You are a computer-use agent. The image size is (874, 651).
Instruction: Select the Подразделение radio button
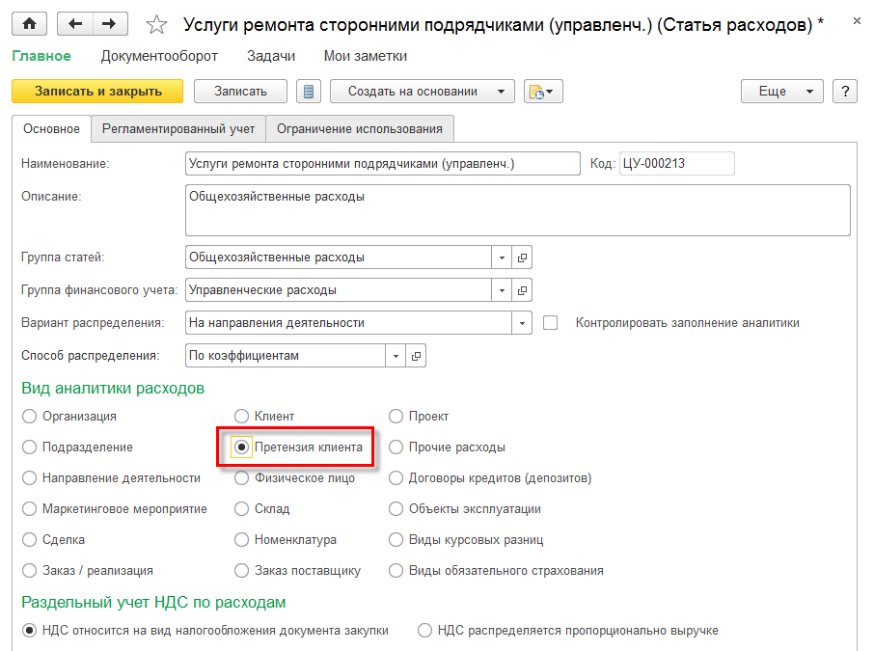coord(30,448)
